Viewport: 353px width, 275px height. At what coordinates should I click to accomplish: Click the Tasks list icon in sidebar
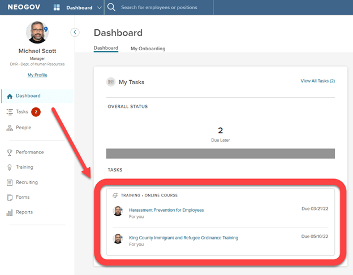coord(10,112)
